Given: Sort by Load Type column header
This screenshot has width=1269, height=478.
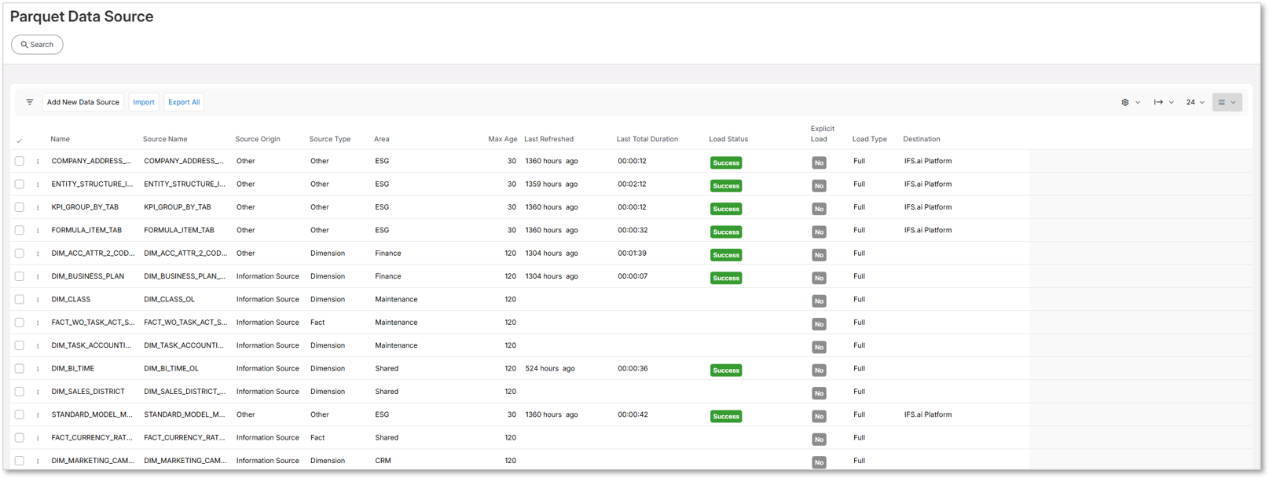Looking at the screenshot, I should pos(870,139).
